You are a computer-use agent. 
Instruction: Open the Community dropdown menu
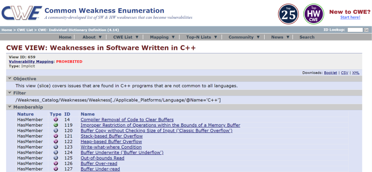click(x=244, y=37)
